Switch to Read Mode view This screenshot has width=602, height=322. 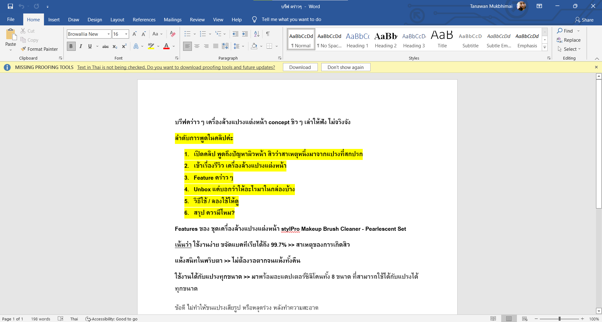pyautogui.click(x=493, y=319)
